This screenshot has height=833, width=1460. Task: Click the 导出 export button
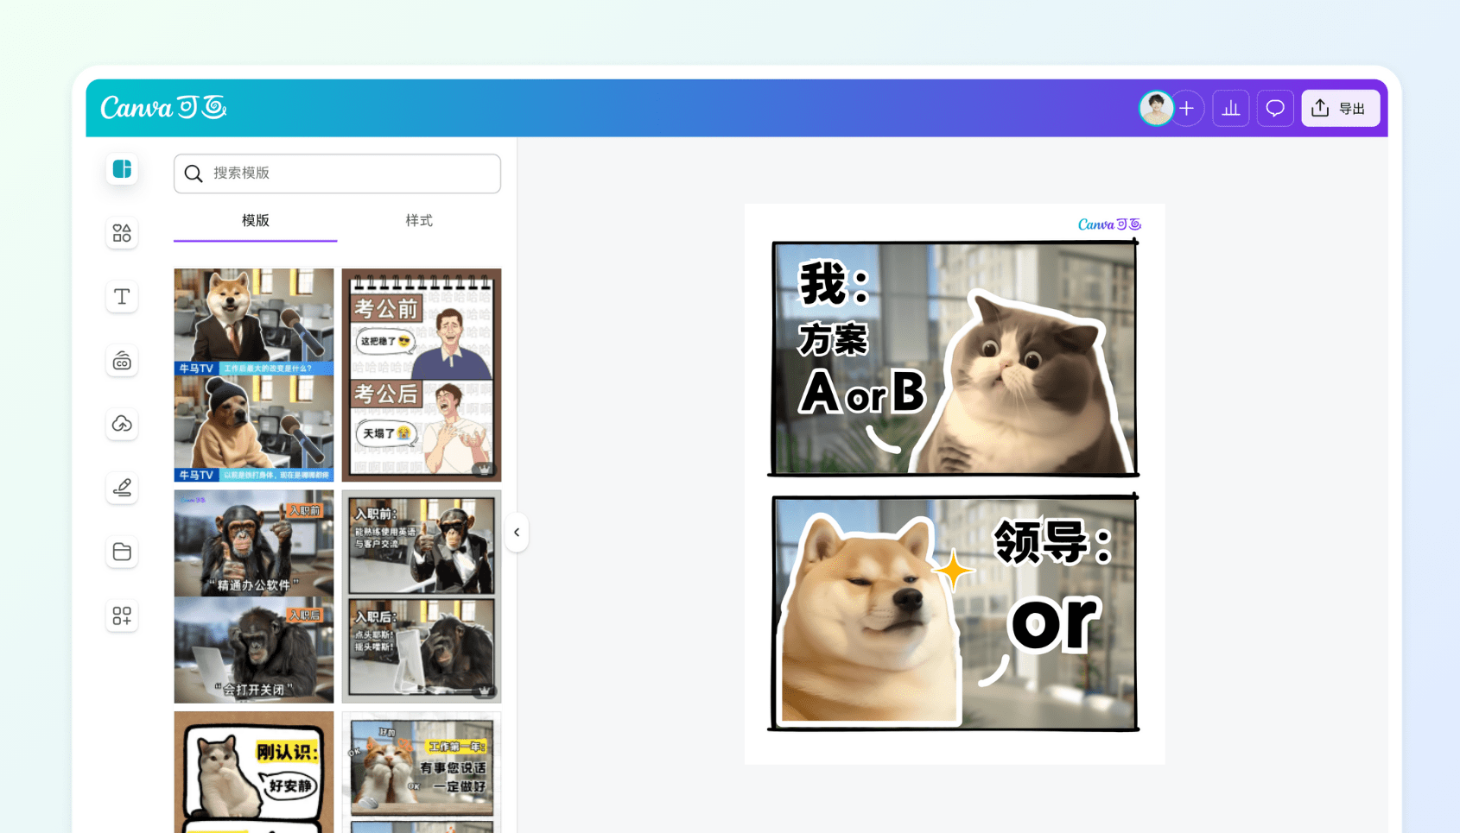tap(1340, 108)
